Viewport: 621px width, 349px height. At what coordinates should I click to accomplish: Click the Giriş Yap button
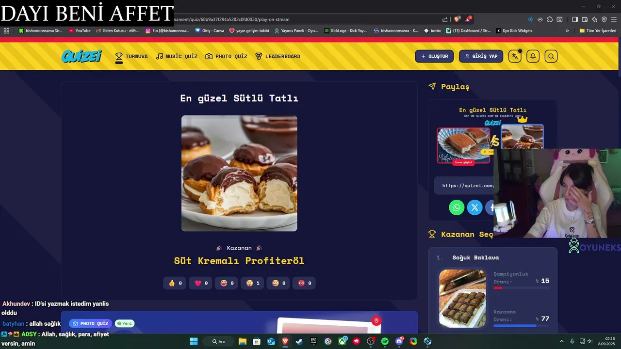click(481, 56)
